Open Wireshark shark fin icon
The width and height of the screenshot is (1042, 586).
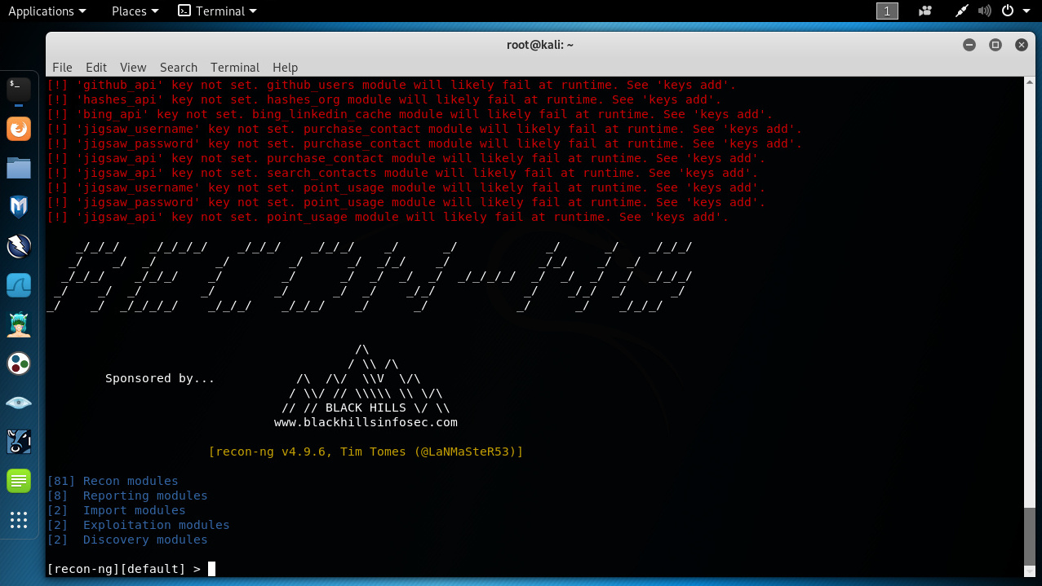[19, 285]
